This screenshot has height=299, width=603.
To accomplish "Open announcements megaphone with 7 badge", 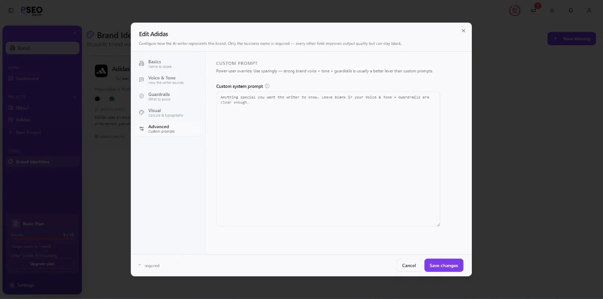I will (x=534, y=10).
